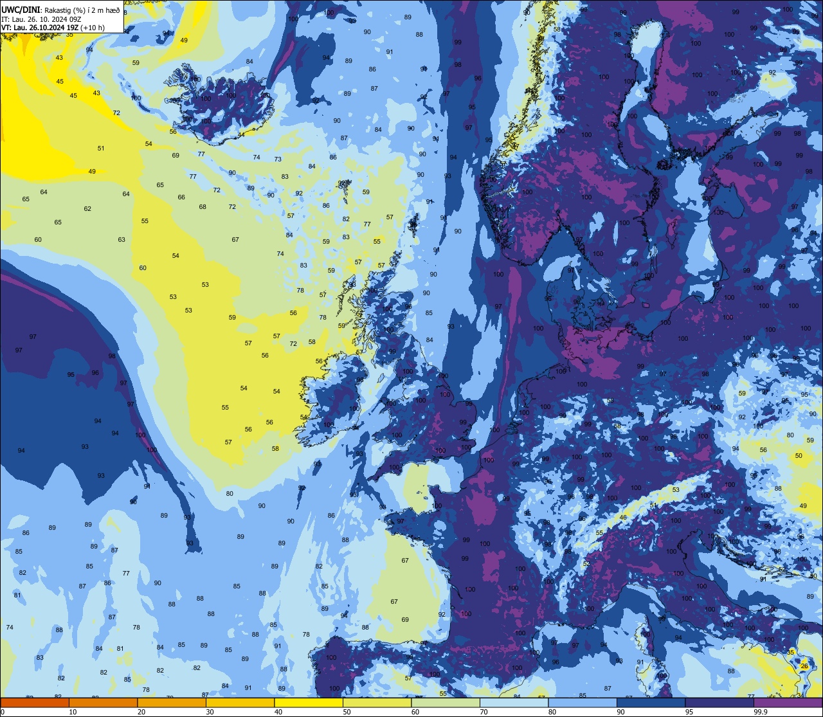This screenshot has height=717, width=823.
Task: Pick the navy 95–99.9 legend swatch
Action: tap(719, 702)
